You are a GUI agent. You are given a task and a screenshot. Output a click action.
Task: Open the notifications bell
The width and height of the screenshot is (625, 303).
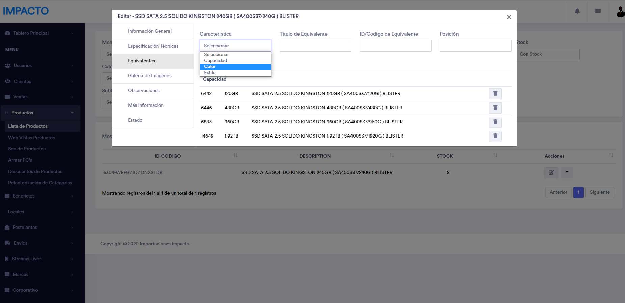(577, 11)
